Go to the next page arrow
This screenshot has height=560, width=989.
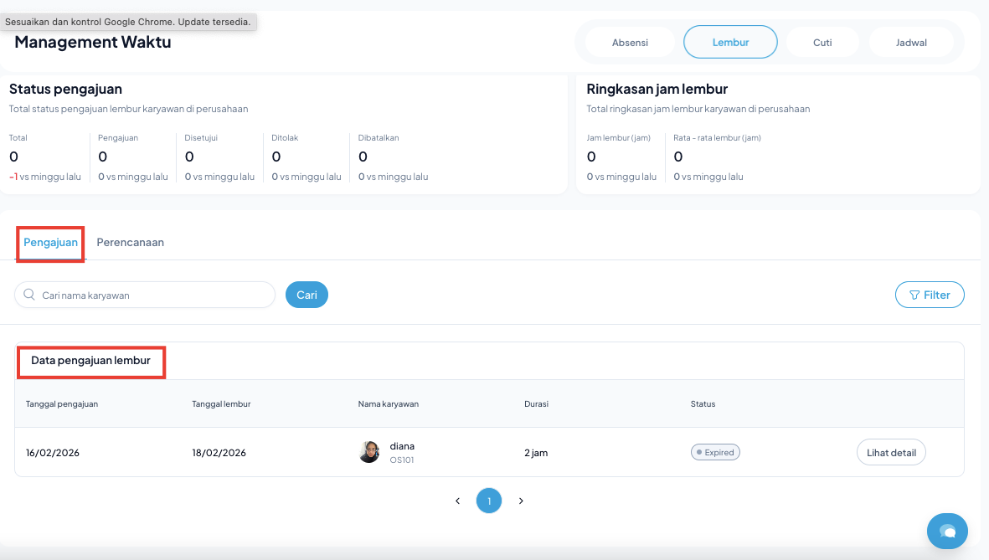[x=521, y=501]
